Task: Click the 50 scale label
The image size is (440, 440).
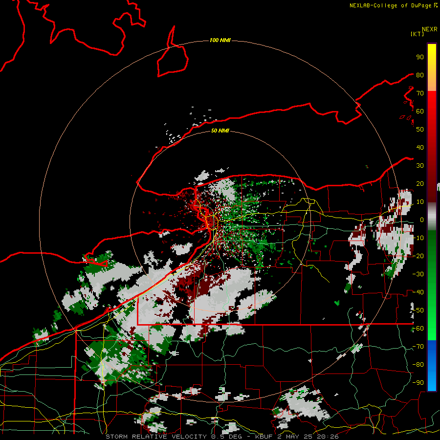Action: [x=420, y=130]
